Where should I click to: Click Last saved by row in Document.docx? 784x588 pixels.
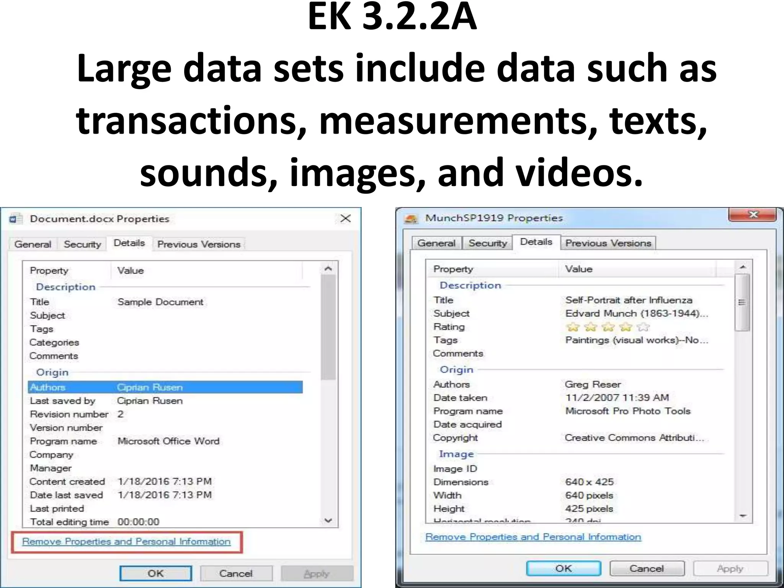(x=165, y=401)
